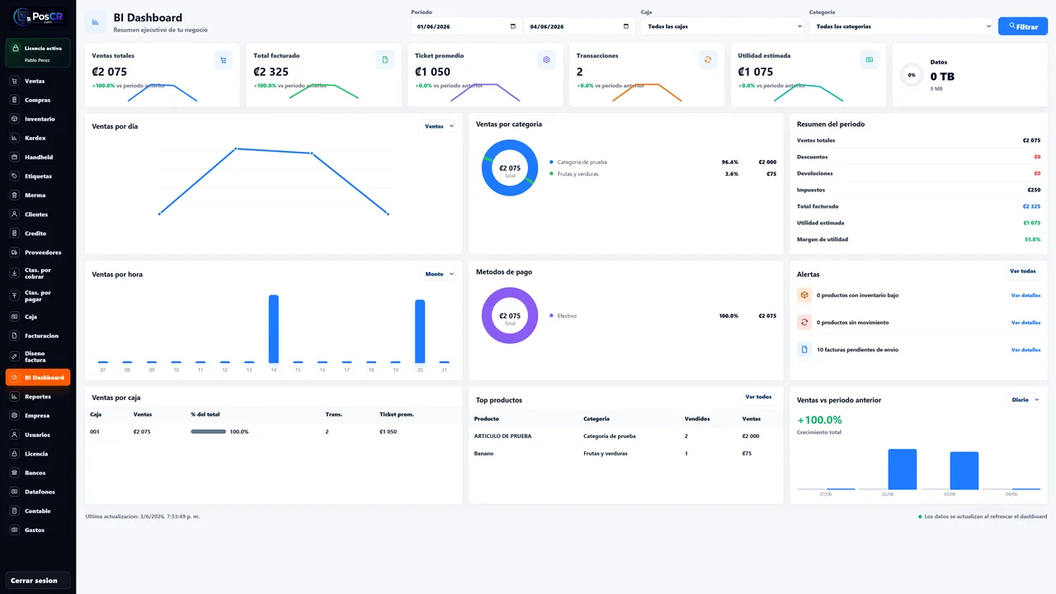The image size is (1056, 594).
Task: Click the Clientes person icon in the sidebar
Action: click(x=15, y=214)
